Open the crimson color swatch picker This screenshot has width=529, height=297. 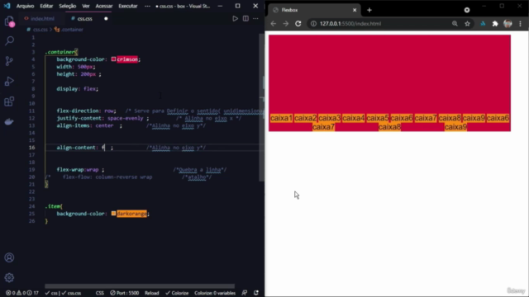[x=114, y=59]
